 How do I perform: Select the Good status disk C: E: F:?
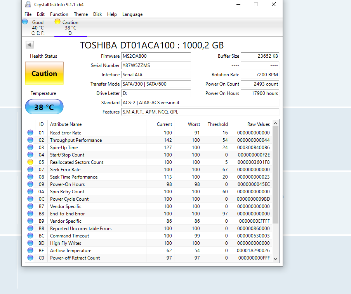[x=38, y=28]
